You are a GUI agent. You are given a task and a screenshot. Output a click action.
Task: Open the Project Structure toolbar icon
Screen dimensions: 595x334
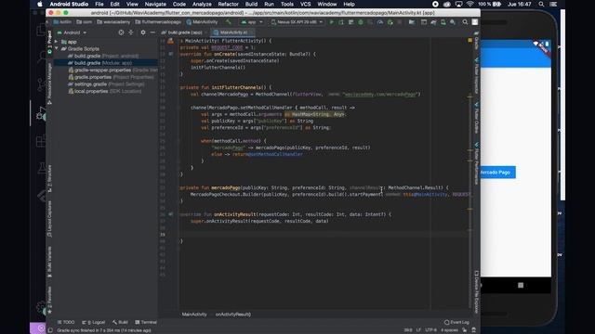412,22
